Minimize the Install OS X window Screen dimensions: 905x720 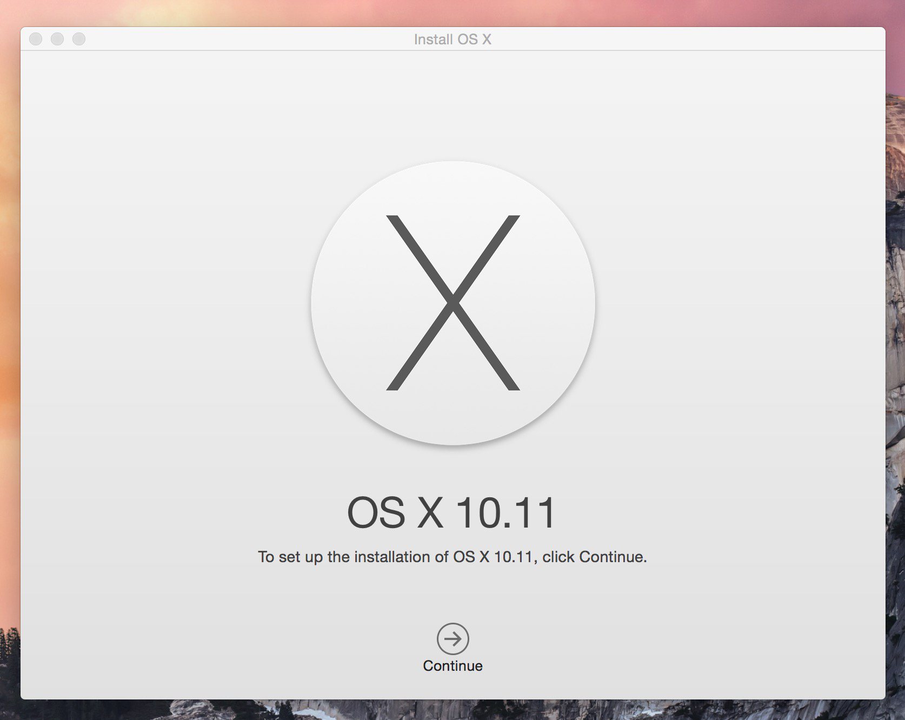point(57,39)
